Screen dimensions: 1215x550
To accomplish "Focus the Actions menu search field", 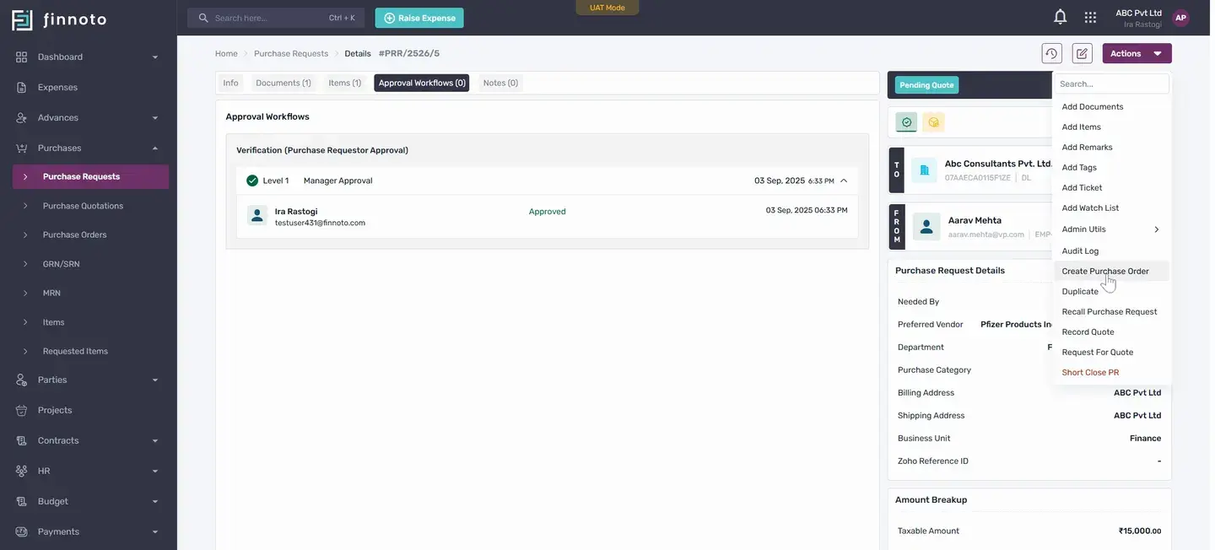I will [1112, 84].
